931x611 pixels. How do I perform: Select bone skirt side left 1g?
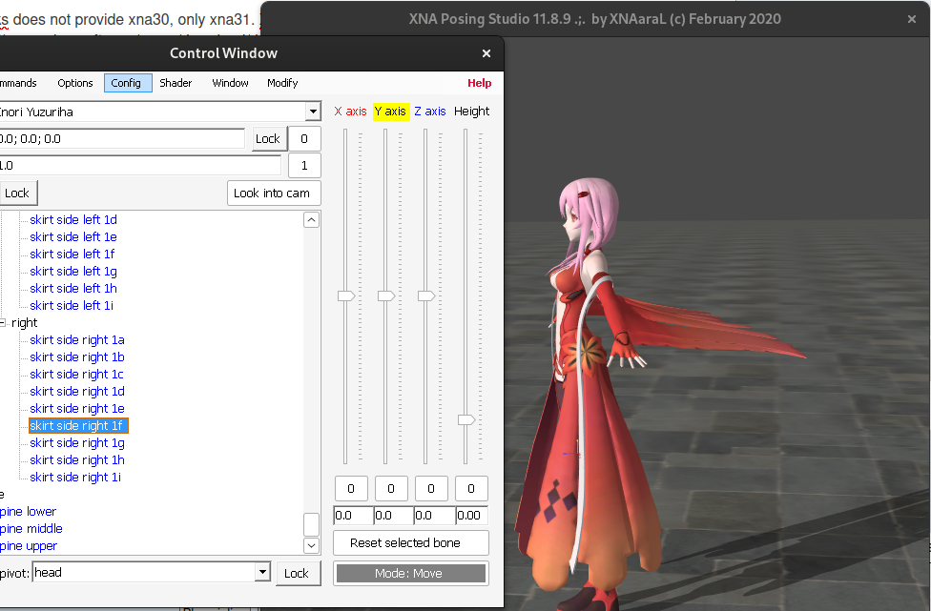73,271
